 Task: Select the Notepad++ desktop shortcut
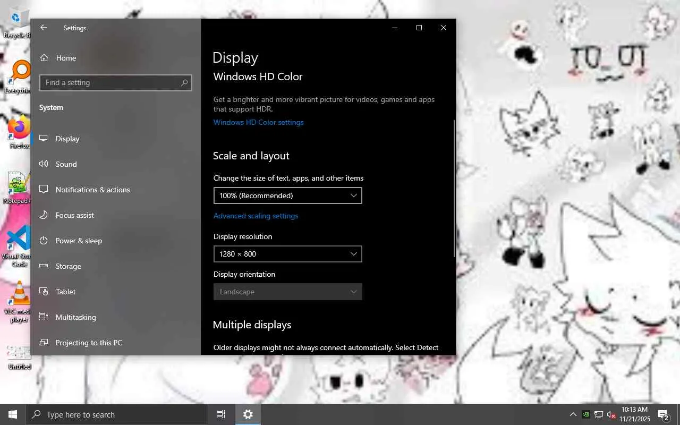point(16,188)
